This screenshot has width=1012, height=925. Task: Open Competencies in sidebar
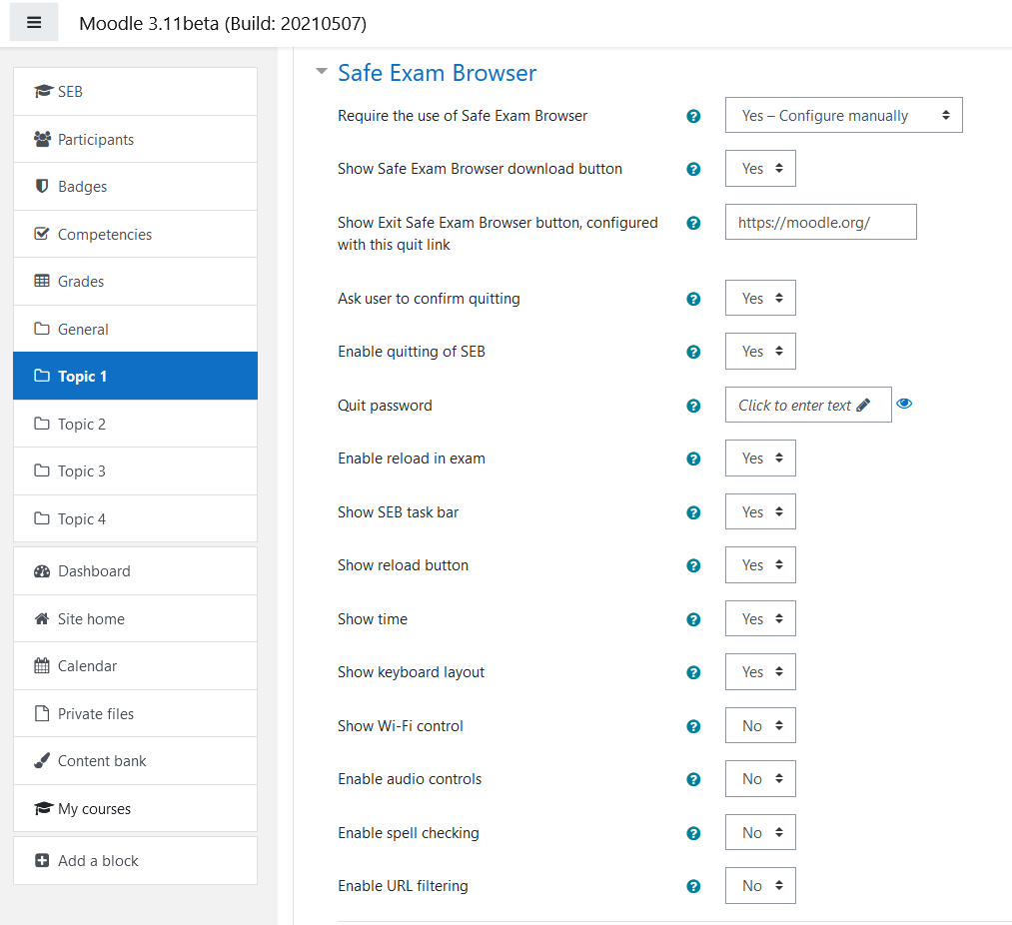(x=135, y=235)
